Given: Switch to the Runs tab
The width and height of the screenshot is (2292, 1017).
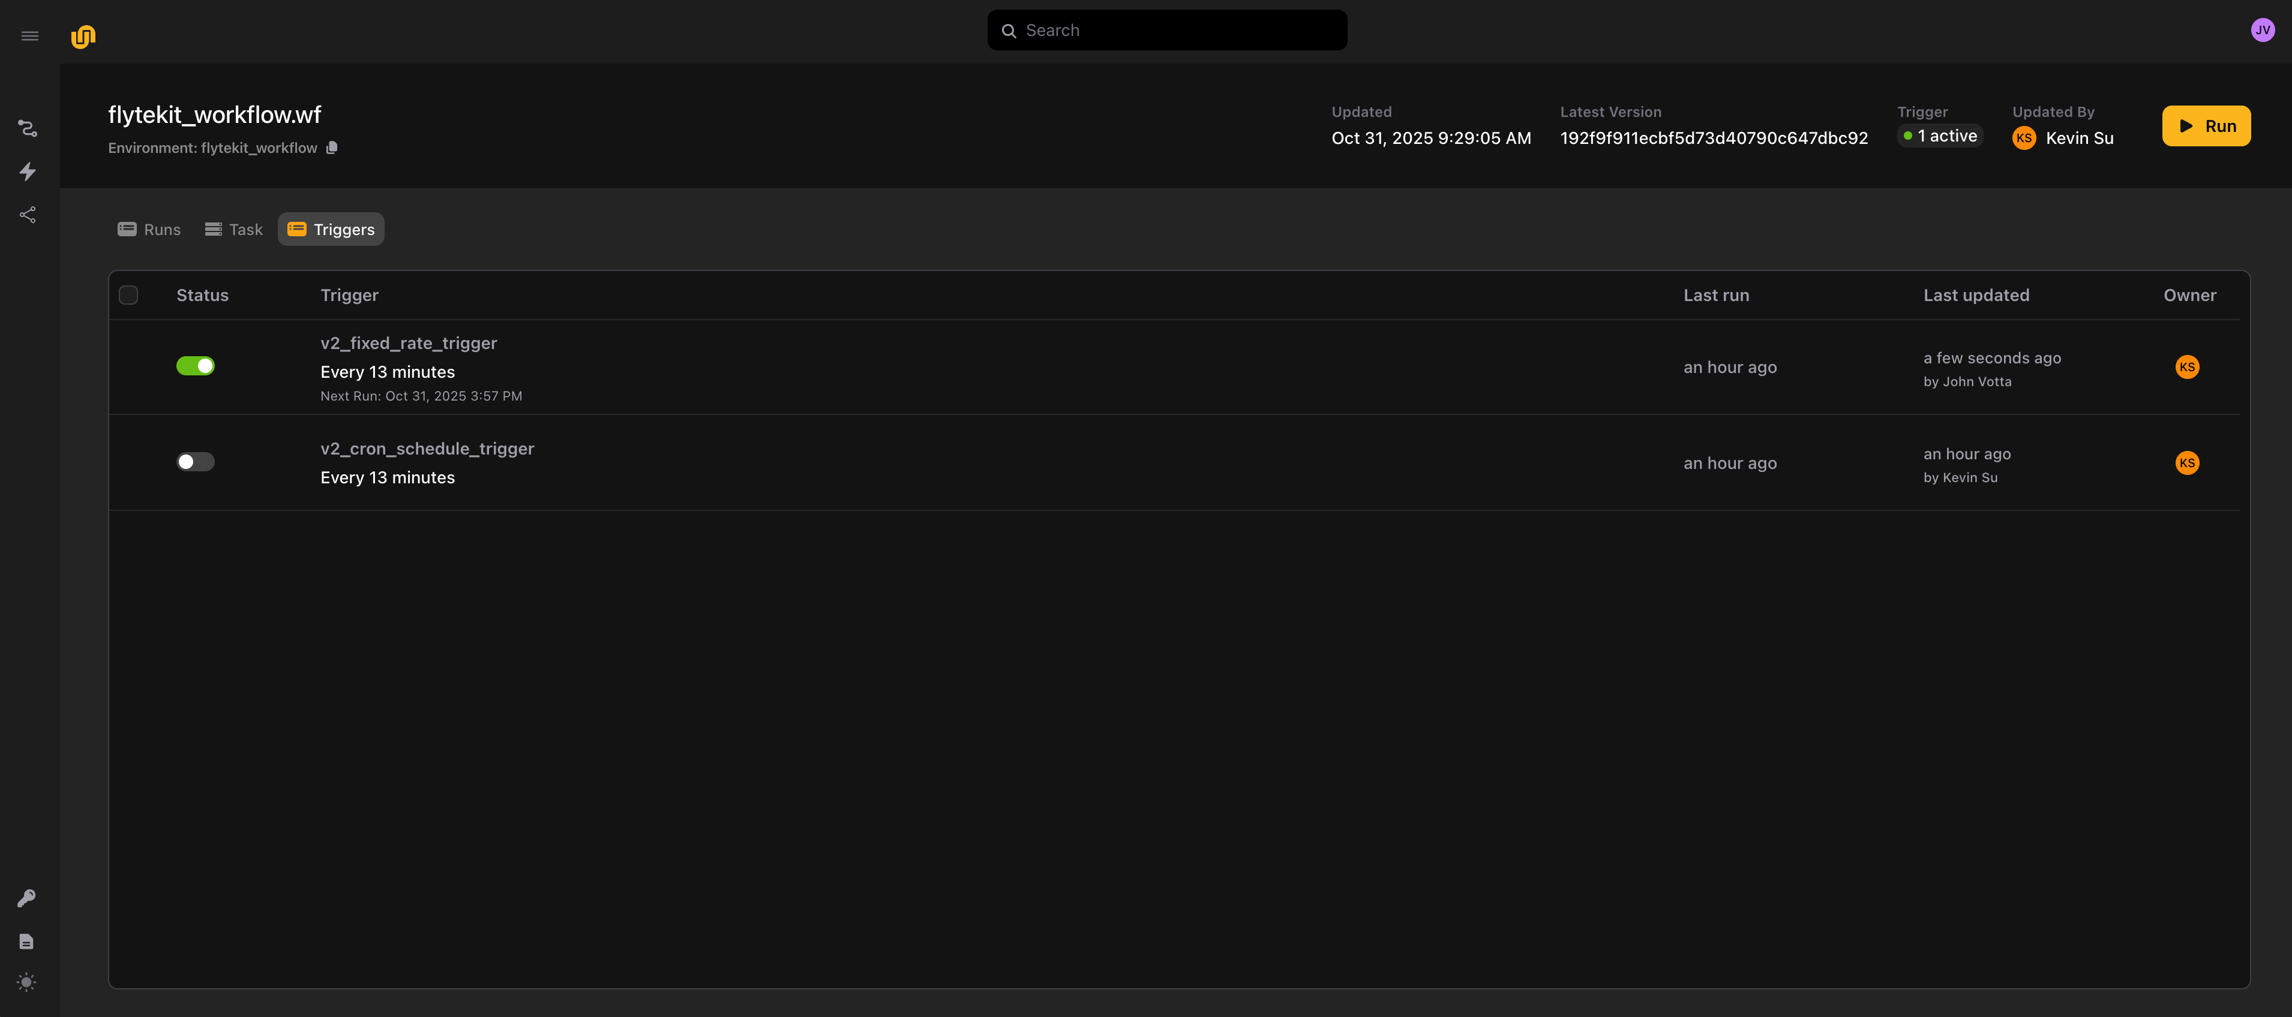Looking at the screenshot, I should click(x=149, y=229).
